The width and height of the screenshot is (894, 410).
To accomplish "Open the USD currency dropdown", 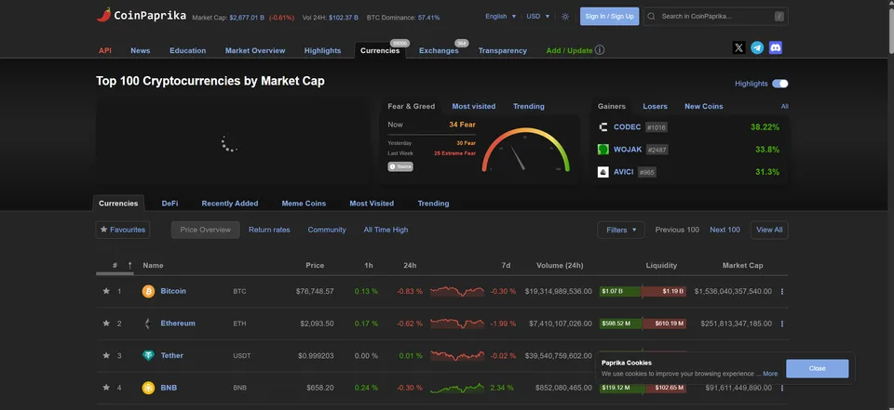I will (537, 17).
